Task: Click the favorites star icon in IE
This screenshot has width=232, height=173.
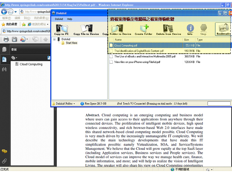Action: tap(3, 24)
